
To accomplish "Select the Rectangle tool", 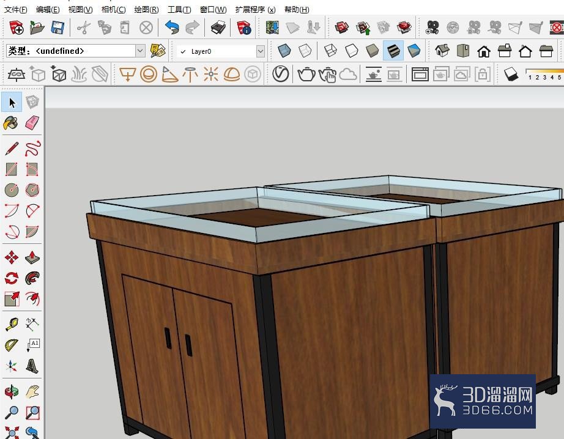I will pos(12,169).
